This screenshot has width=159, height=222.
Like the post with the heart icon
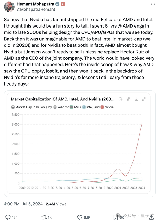click(79, 217)
